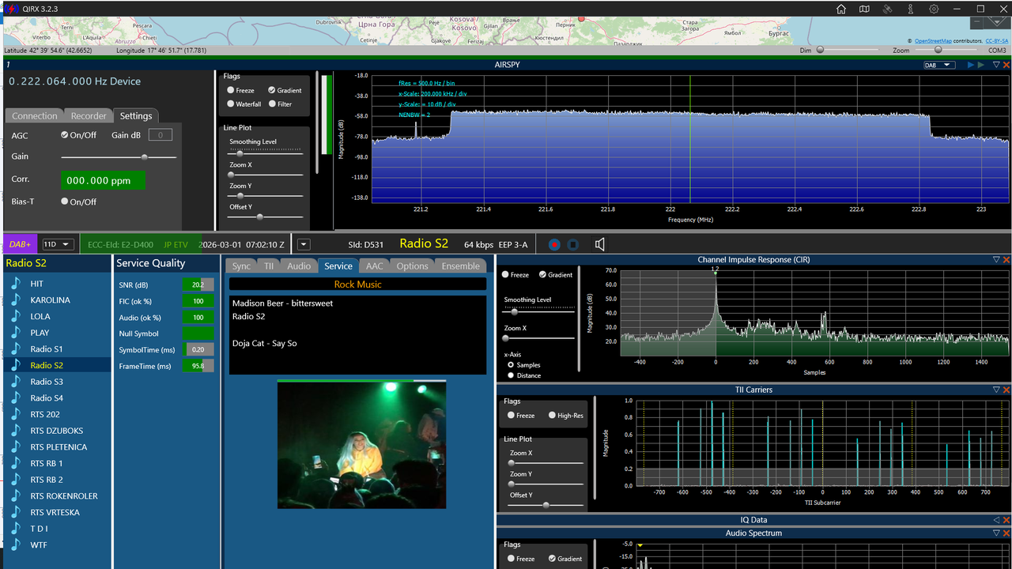Viewport: 1012px width, 569px height.
Task: Open the info icon in title bar
Action: (x=911, y=9)
